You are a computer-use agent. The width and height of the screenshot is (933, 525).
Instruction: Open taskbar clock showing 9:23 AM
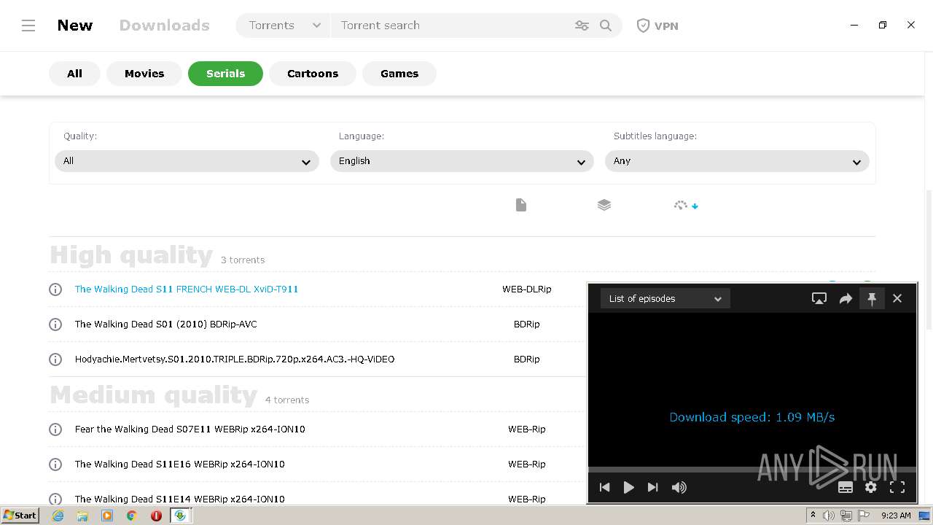896,516
